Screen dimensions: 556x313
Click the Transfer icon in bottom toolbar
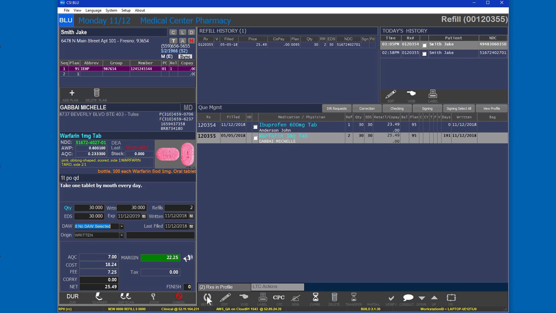click(354, 297)
